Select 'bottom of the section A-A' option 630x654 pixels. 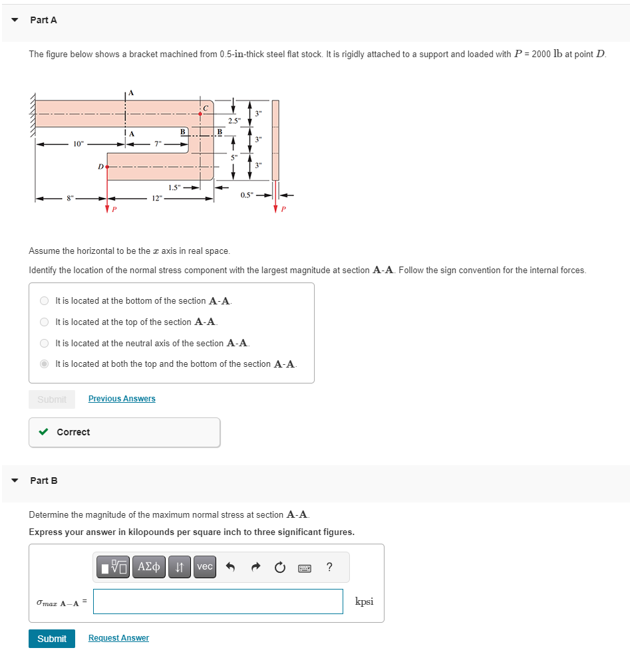[x=44, y=300]
